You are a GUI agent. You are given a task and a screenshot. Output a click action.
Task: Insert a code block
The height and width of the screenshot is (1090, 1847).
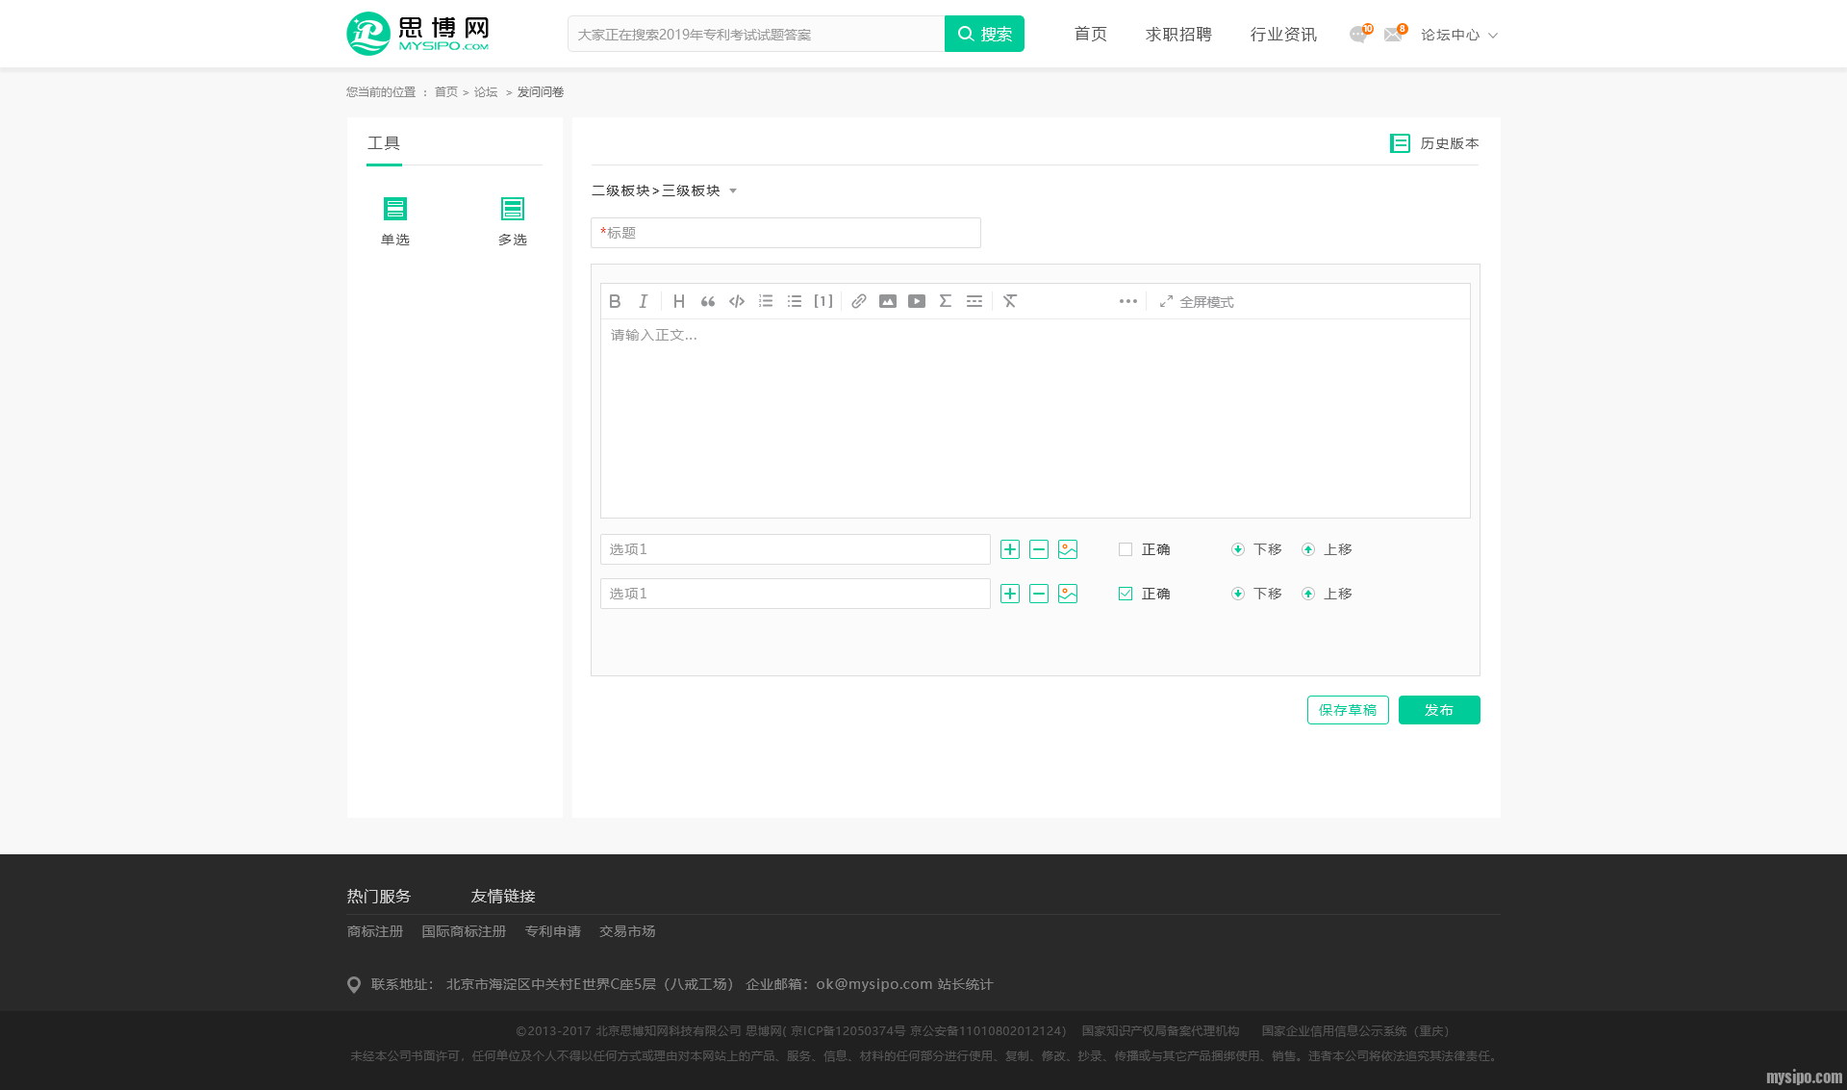[737, 301]
